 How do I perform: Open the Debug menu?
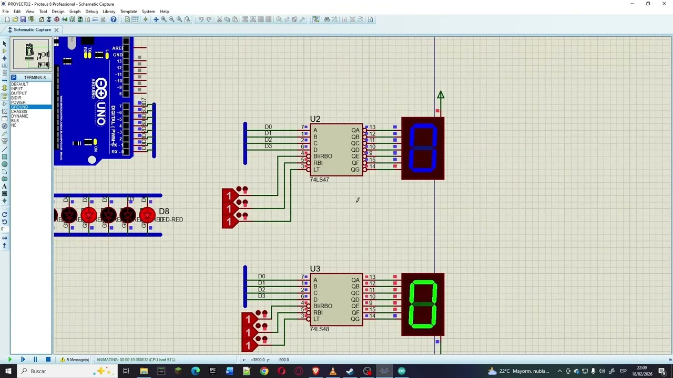click(x=91, y=11)
